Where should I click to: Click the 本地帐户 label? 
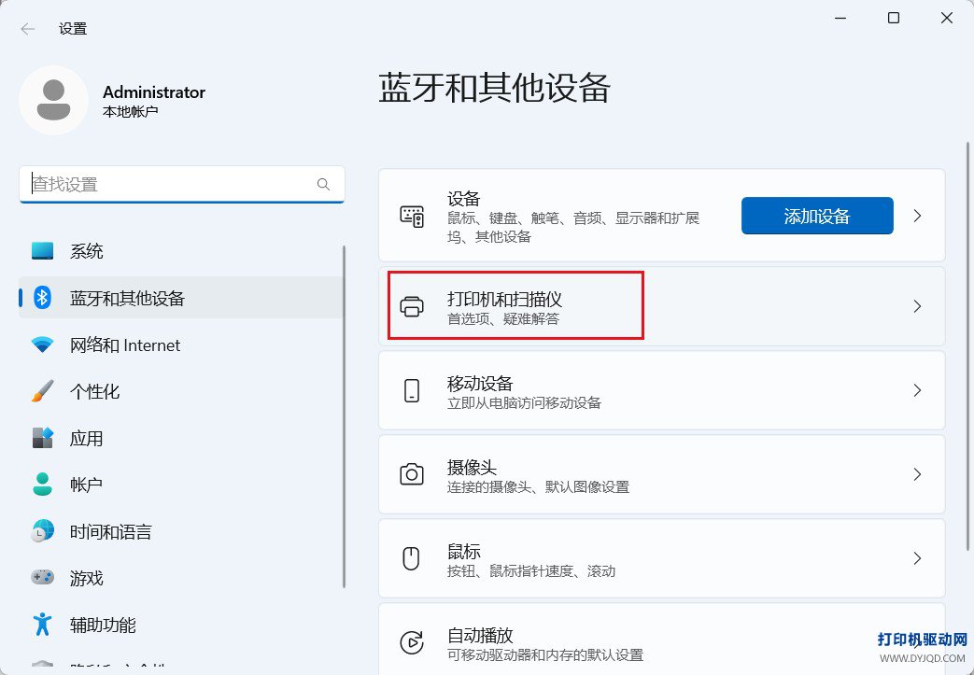click(x=131, y=112)
